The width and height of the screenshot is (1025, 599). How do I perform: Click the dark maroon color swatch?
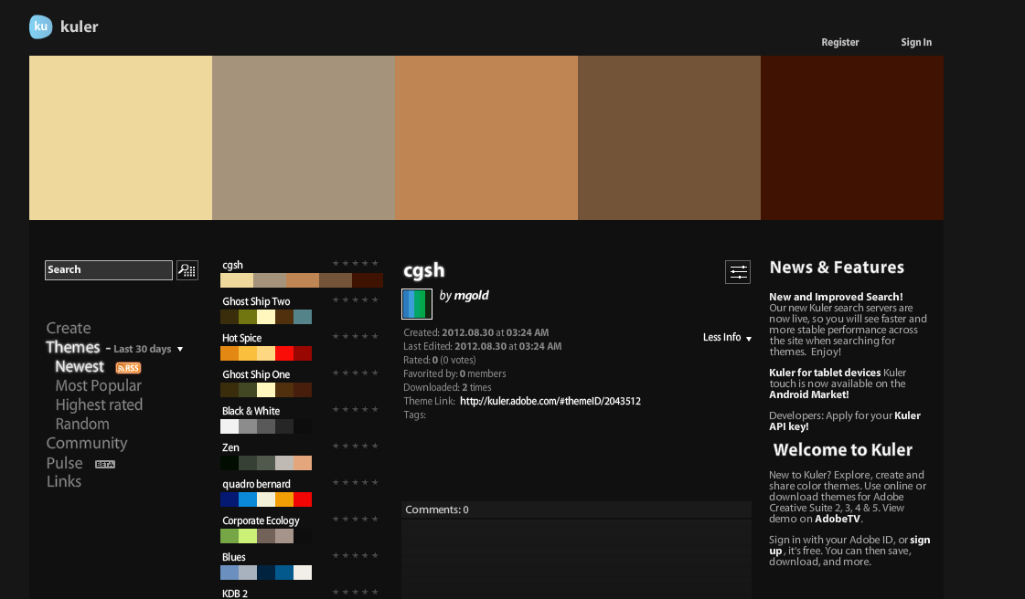pos(851,138)
